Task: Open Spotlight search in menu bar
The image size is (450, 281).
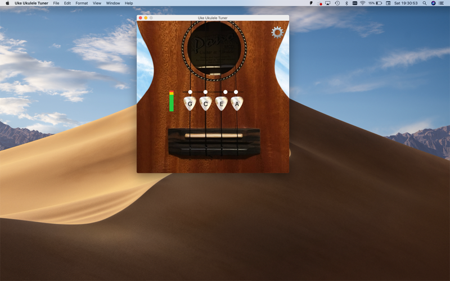Action: tap(425, 3)
